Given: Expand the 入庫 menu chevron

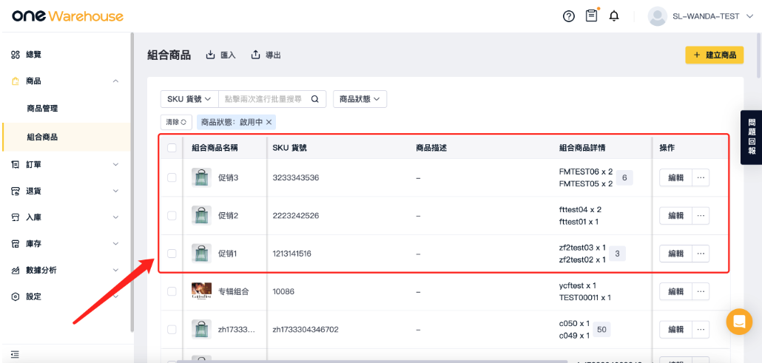Looking at the screenshot, I should pyautogui.click(x=115, y=217).
